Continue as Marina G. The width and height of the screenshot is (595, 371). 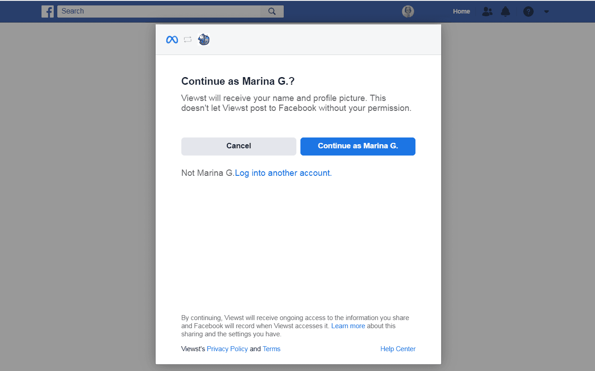tap(358, 147)
